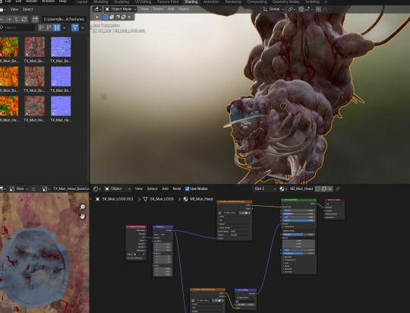Go to parent directory in file browser
Image resolution: width=410 pixels, height=313 pixels.
[x=17, y=19]
